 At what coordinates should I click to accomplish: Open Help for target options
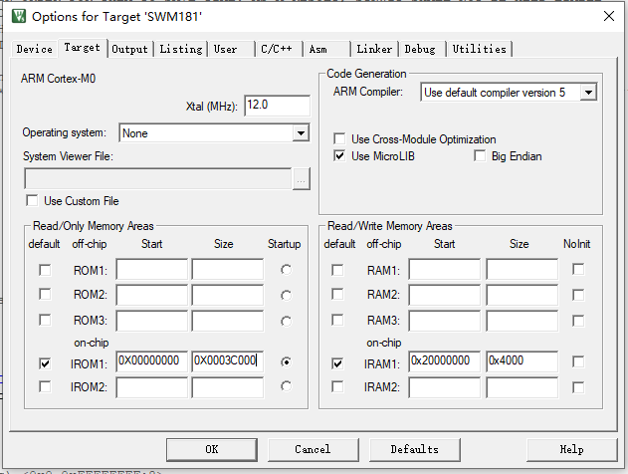pos(571,449)
